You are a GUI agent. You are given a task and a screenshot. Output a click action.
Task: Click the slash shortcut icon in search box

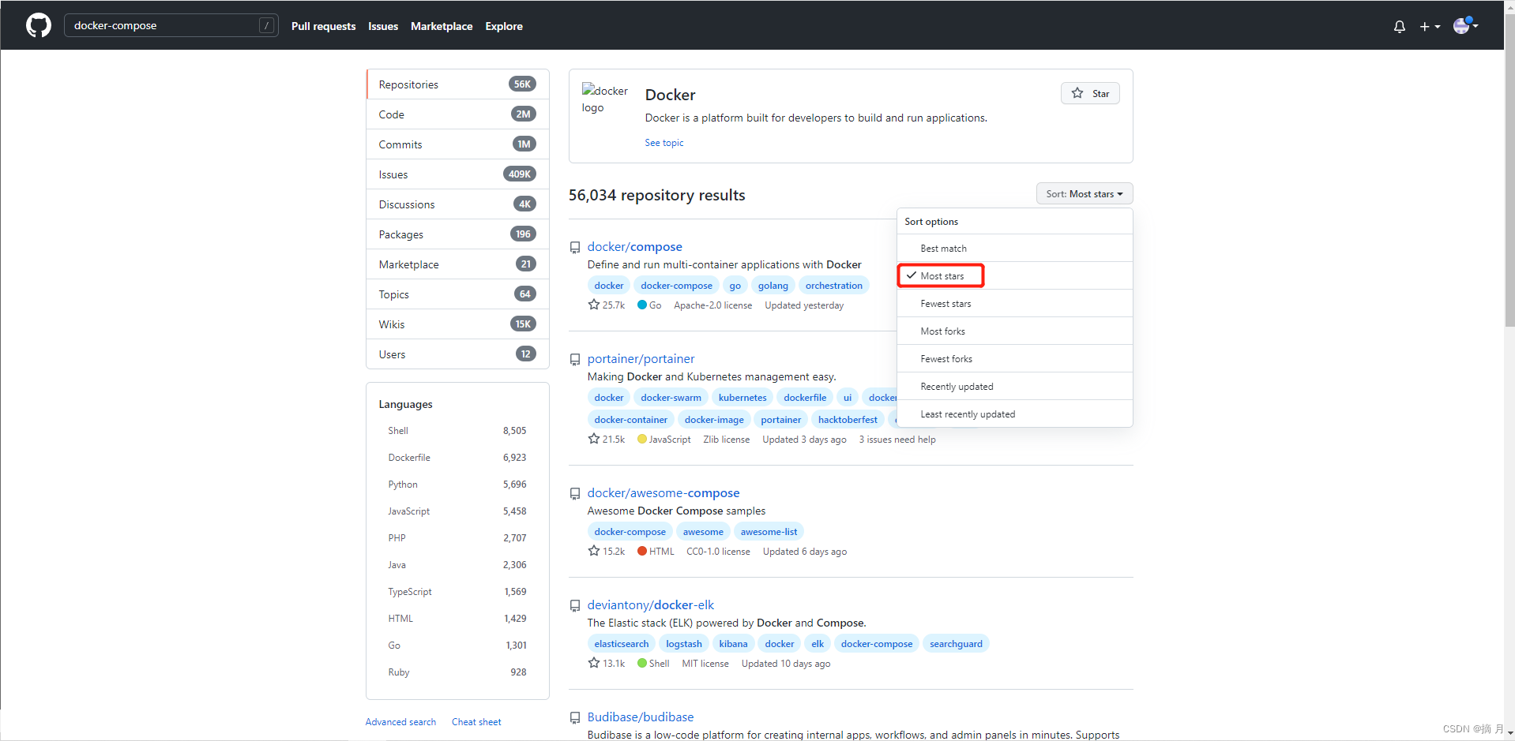pos(267,25)
